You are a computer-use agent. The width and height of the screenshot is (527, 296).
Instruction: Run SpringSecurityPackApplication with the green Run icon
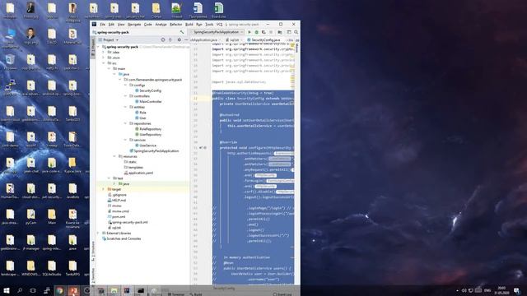249,32
